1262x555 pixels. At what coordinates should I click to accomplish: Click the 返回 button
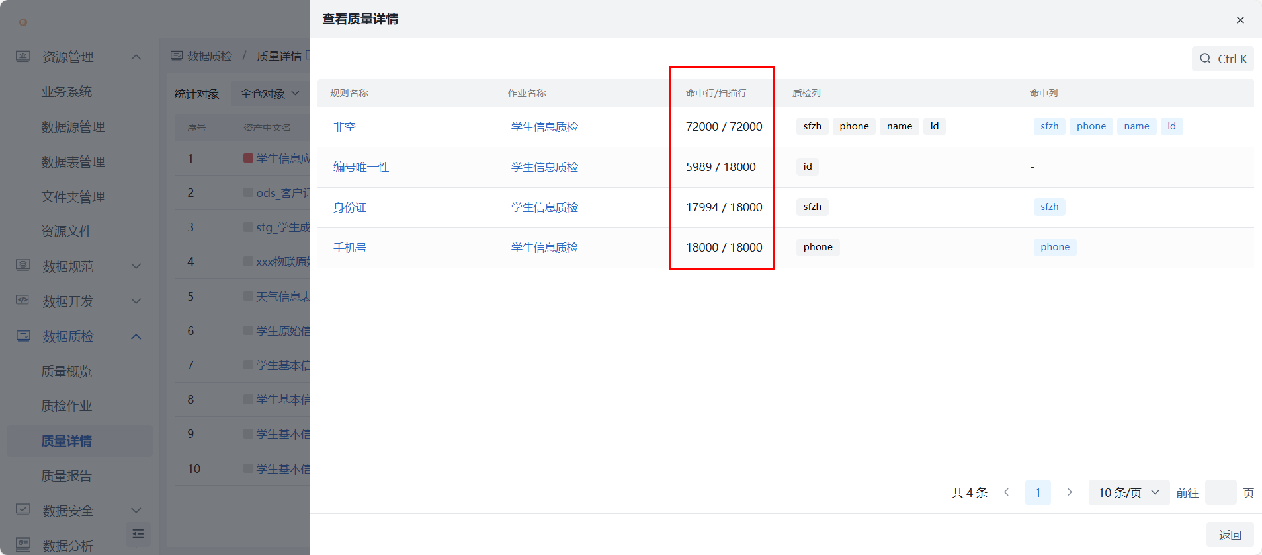coord(1230,535)
